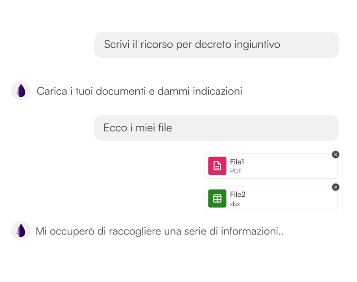Screen dimensions: 357x282
Task: Open the File1 PDF attachment card
Action: pos(271,166)
